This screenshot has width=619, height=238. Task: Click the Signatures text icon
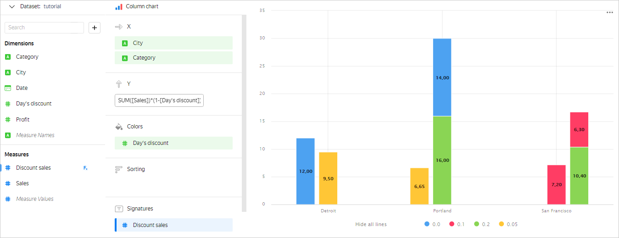pyautogui.click(x=119, y=209)
